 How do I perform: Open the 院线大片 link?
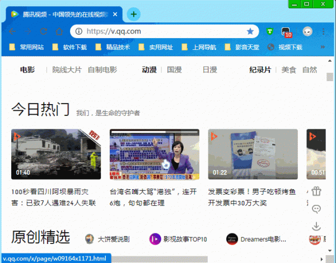point(67,70)
